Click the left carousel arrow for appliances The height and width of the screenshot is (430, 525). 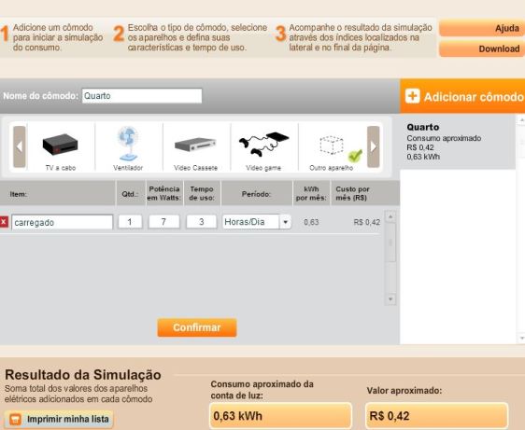click(x=20, y=146)
